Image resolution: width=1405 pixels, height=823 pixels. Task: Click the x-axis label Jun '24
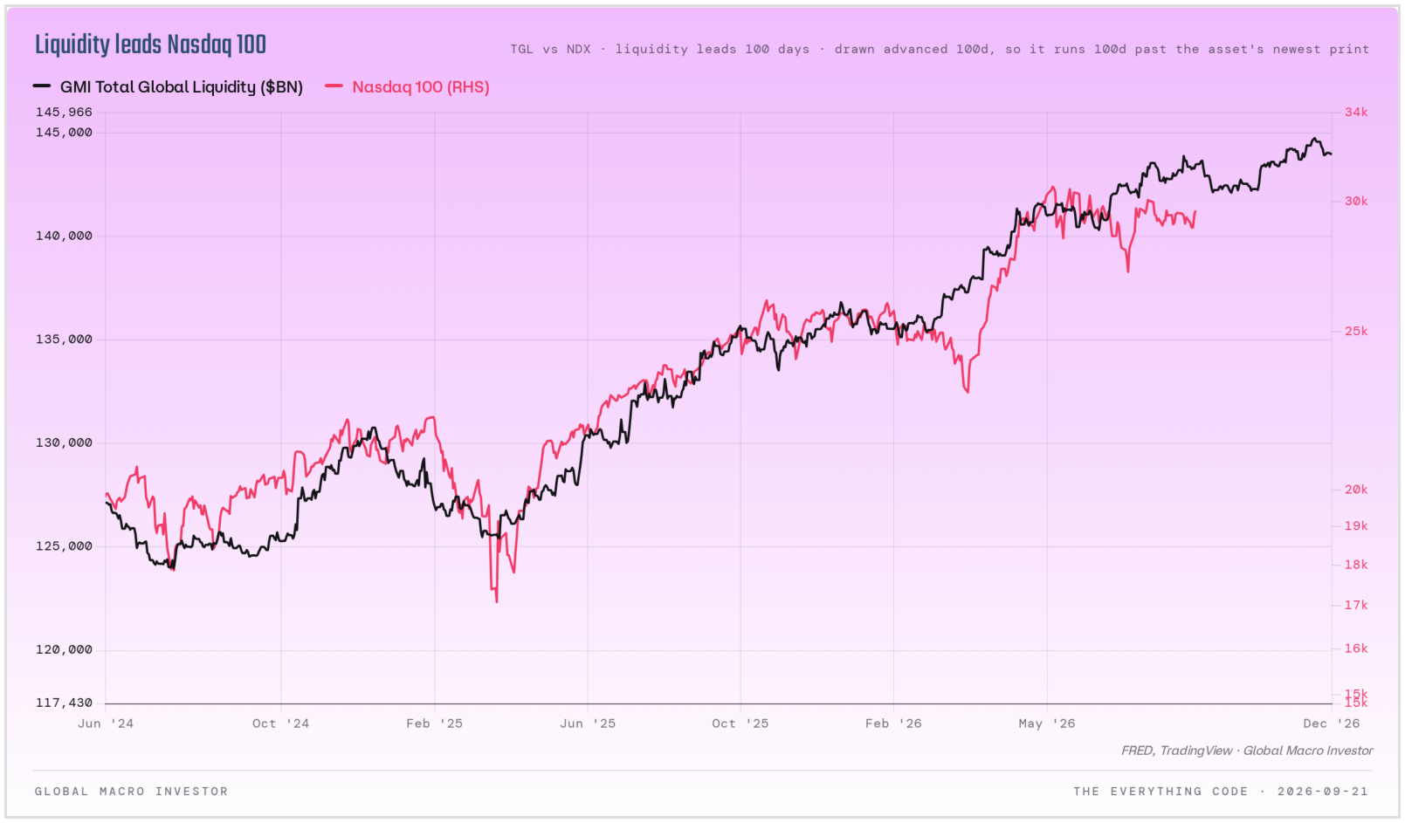(x=106, y=724)
